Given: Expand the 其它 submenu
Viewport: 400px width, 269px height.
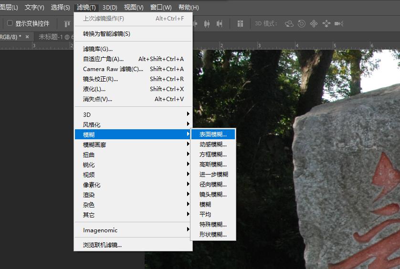Looking at the screenshot, I should click(133, 215).
